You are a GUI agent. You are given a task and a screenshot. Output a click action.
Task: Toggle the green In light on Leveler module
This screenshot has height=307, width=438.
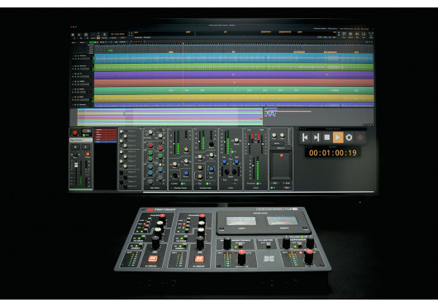(x=182, y=184)
